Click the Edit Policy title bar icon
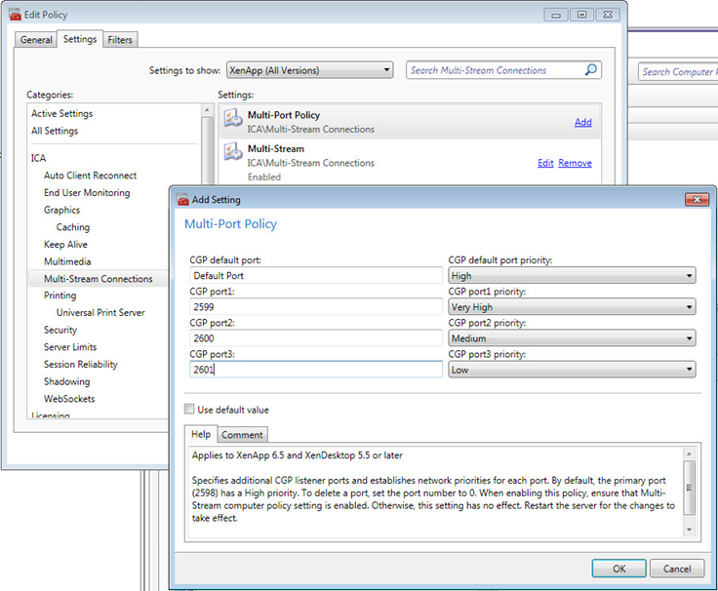Screen dimensions: 718x591 (15, 15)
